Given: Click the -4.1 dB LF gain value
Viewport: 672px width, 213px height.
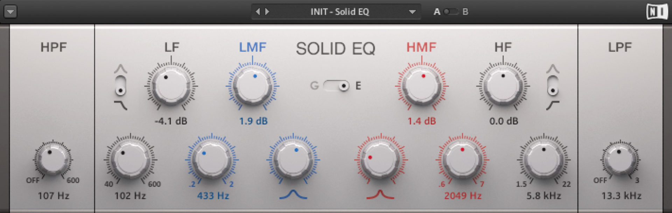Looking at the screenshot, I should 171,121.
